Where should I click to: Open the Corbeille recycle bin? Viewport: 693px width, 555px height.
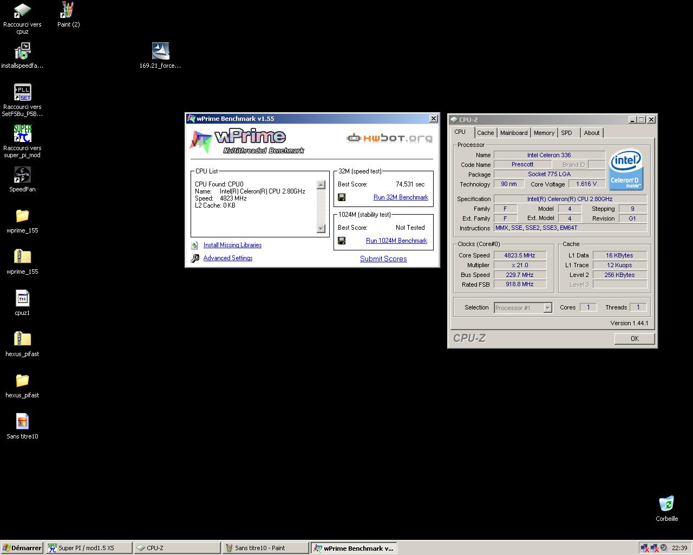click(666, 504)
